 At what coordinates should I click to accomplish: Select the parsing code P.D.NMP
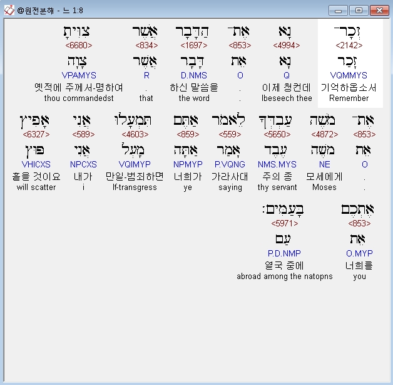[x=284, y=253]
